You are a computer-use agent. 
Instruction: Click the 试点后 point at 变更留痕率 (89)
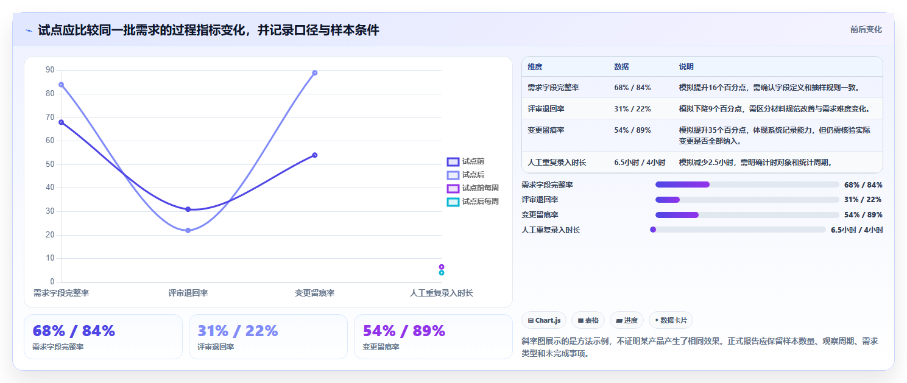pos(315,73)
